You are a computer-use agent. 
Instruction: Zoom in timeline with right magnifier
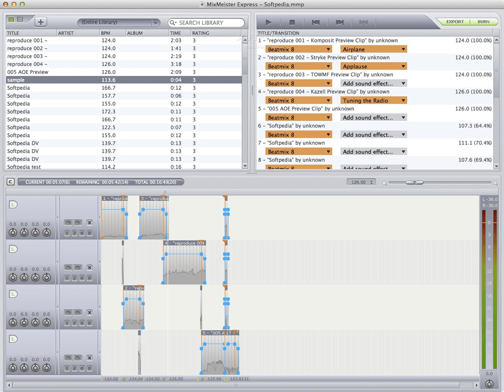point(495,183)
